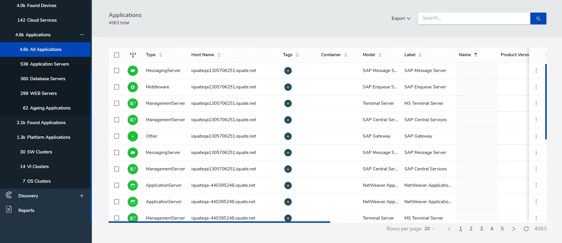Click green icon of MS Terminal Server row for iquateqa1305706251

tap(133, 103)
